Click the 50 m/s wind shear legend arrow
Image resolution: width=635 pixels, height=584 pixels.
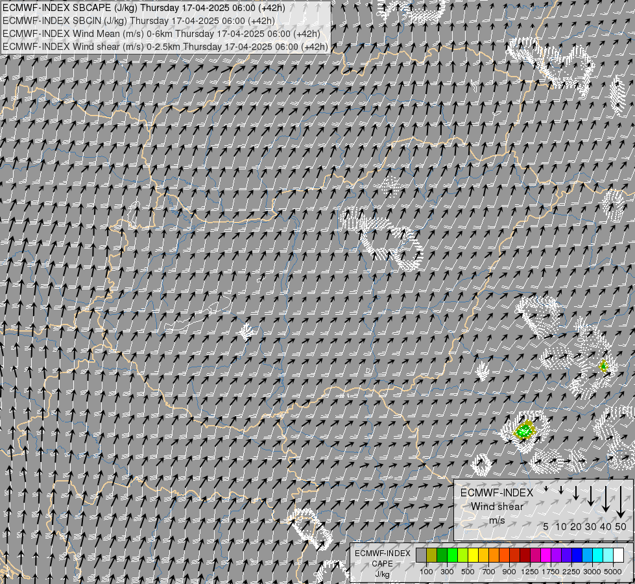click(x=621, y=502)
